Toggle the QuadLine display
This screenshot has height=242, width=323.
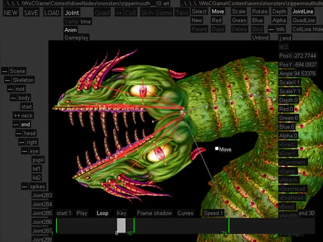point(304,20)
